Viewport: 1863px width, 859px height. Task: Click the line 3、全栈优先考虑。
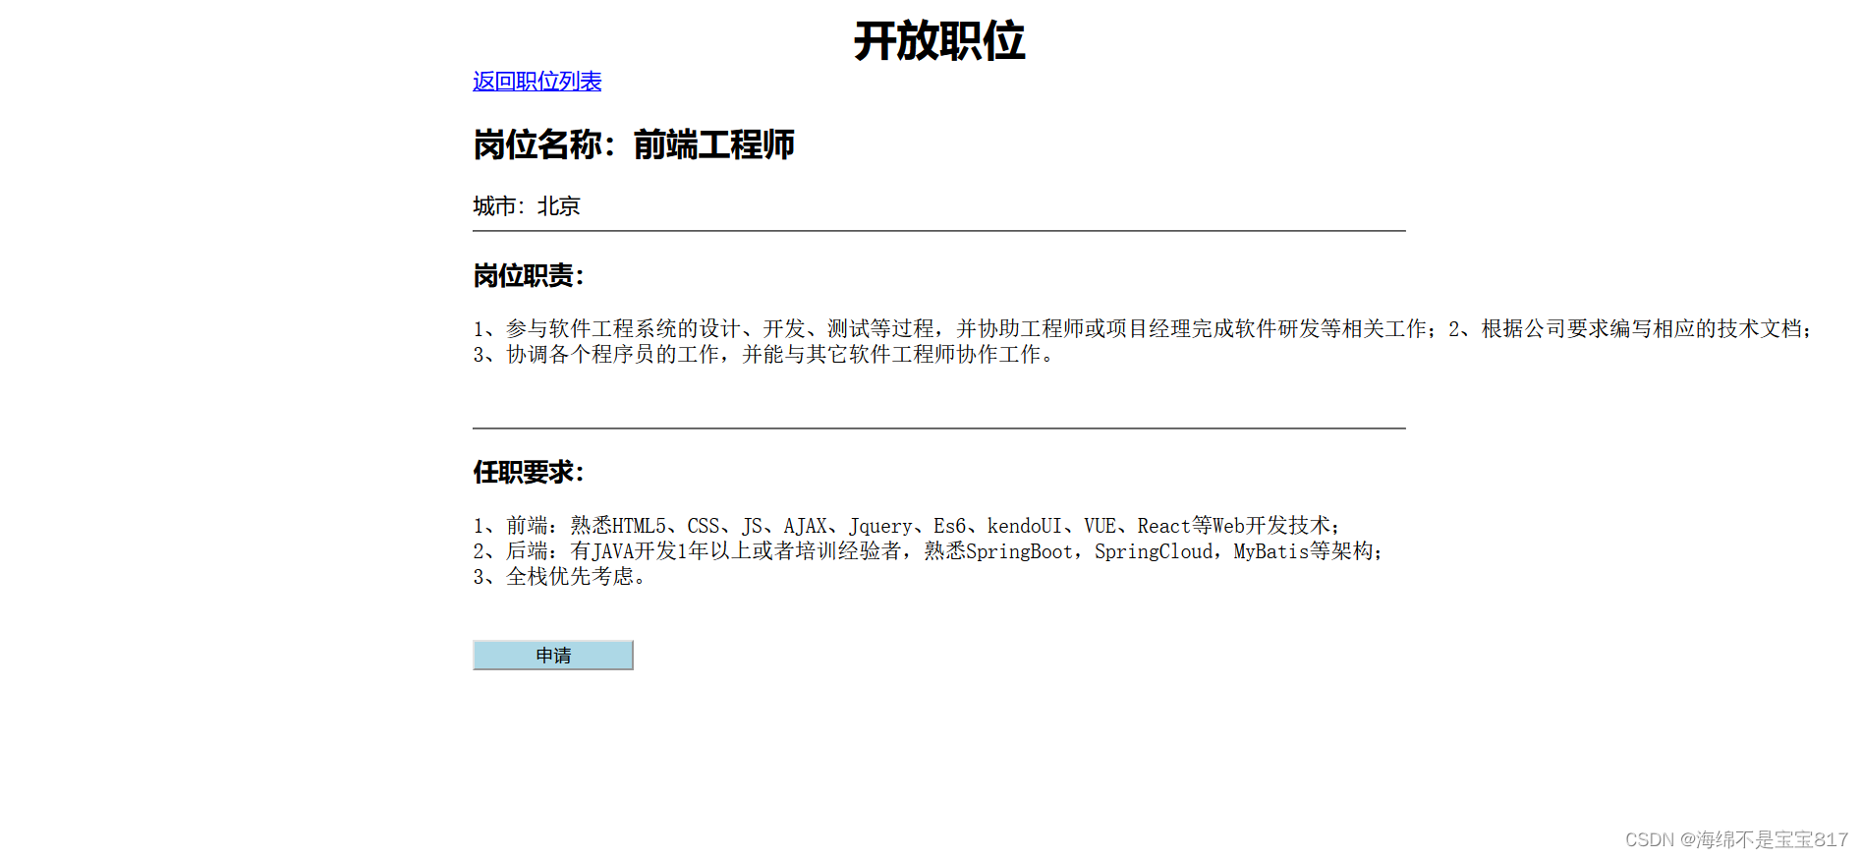pyautogui.click(x=560, y=577)
